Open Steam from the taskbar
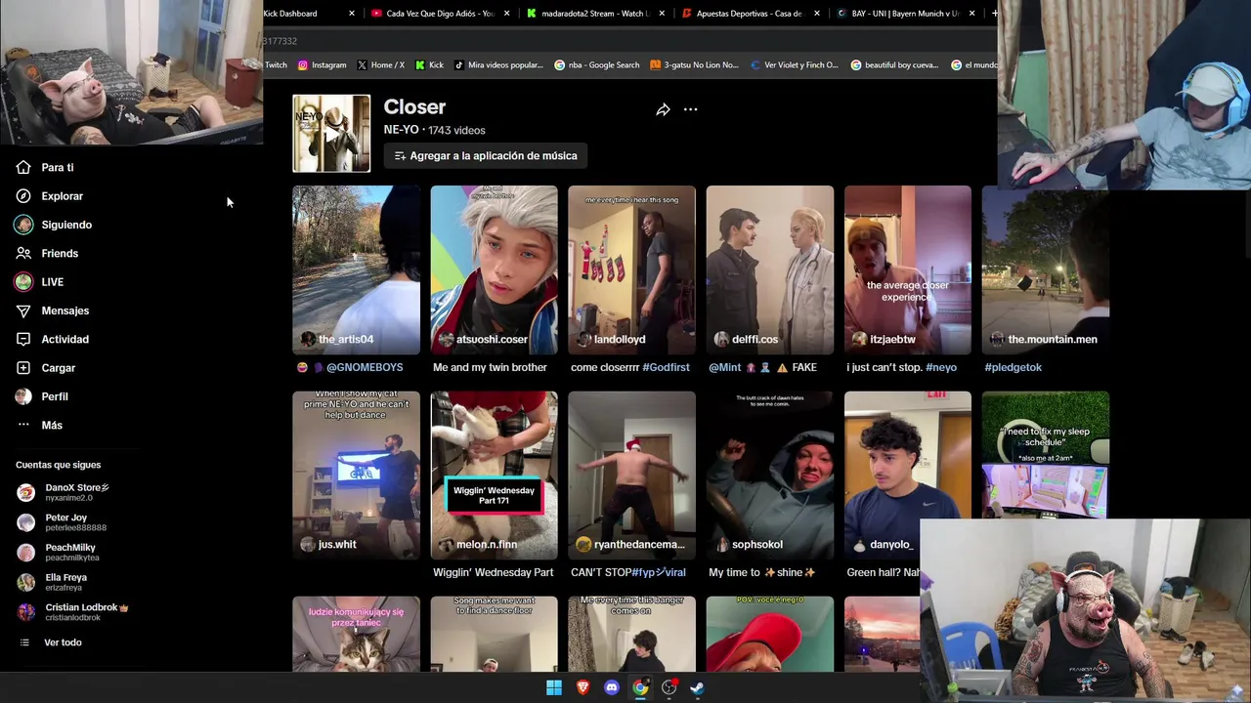Screen dimensions: 1251x703 [x=697, y=687]
